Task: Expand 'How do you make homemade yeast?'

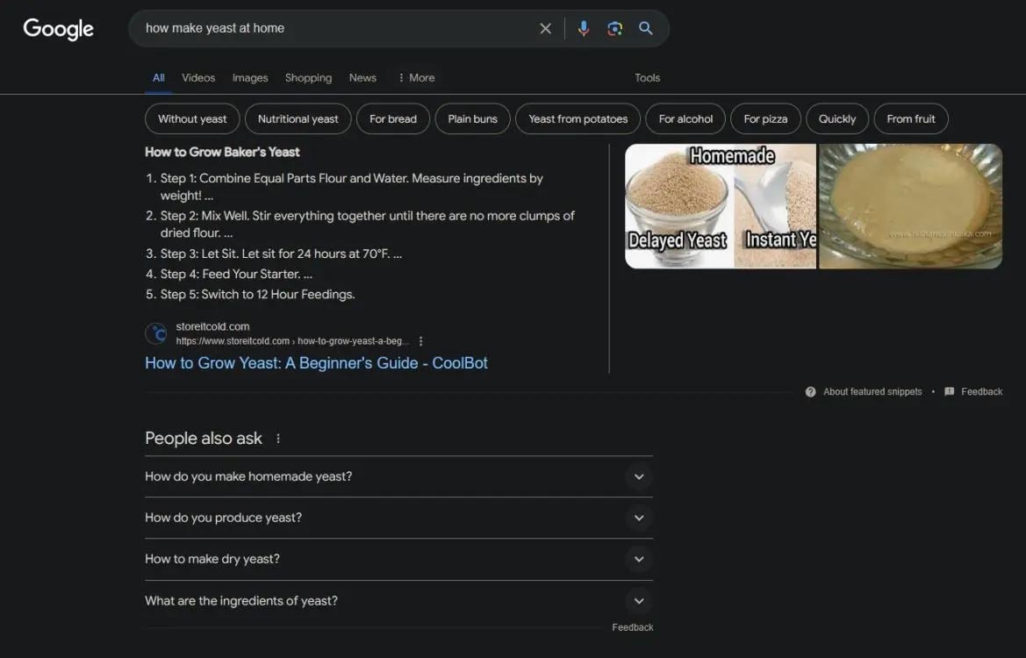Action: coord(639,476)
